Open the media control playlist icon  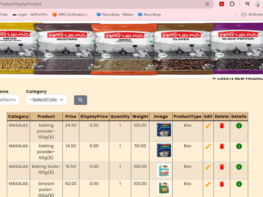[x=247, y=4]
